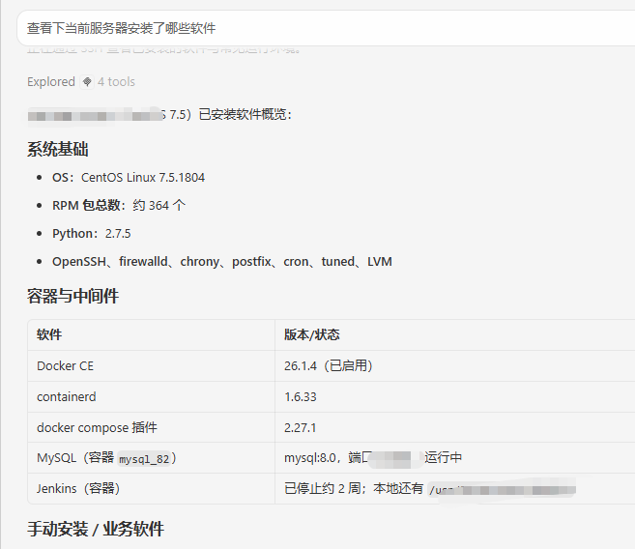Click the line 'OS: CentOS Linux 7.5.1804'

pos(129,177)
